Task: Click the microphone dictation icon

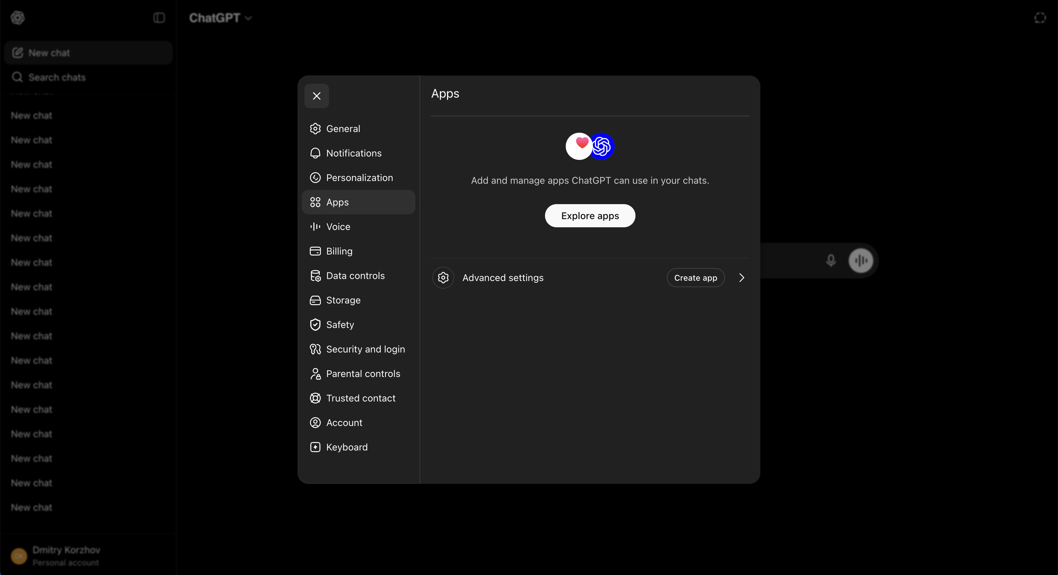Action: coord(830,260)
